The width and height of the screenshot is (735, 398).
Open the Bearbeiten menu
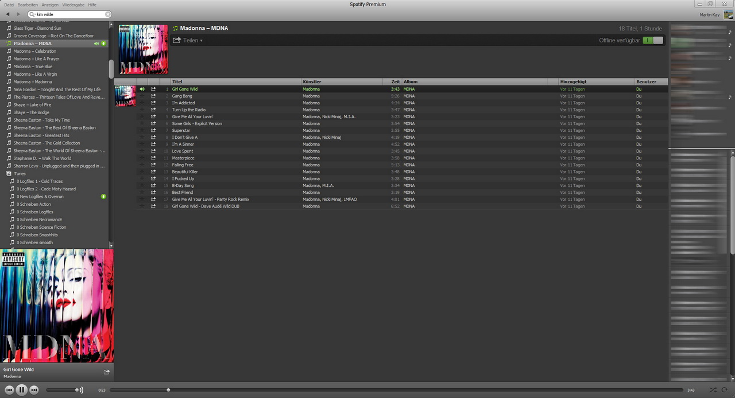28,5
